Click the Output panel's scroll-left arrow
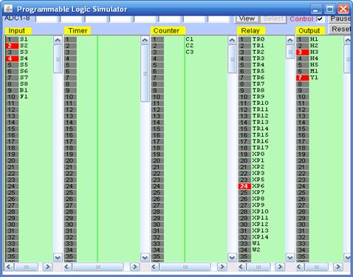353x277 pixels. pyautogui.click(x=300, y=267)
